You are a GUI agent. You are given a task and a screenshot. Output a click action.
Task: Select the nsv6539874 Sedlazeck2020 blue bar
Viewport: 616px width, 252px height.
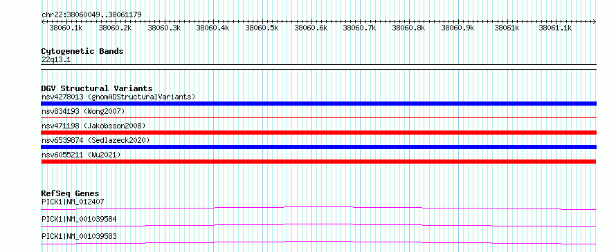318,147
